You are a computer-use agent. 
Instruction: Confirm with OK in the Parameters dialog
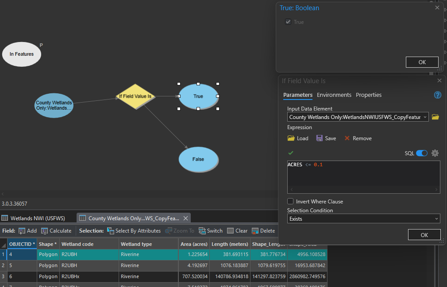click(x=424, y=234)
